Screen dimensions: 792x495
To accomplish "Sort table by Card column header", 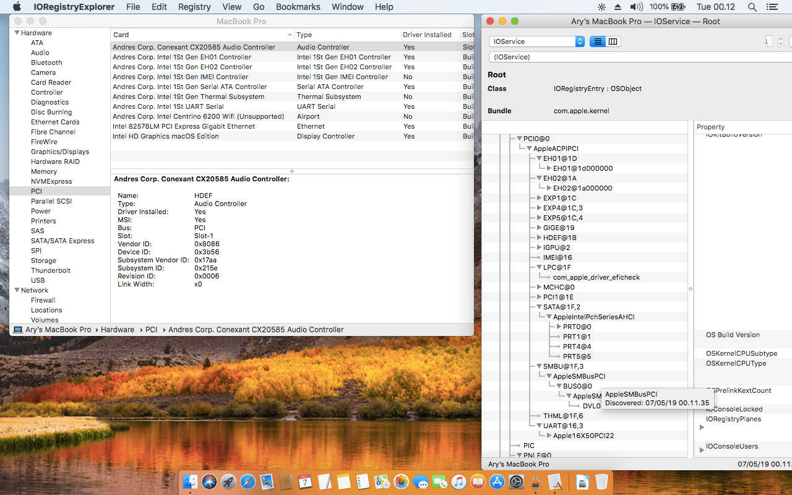I will [x=202, y=35].
